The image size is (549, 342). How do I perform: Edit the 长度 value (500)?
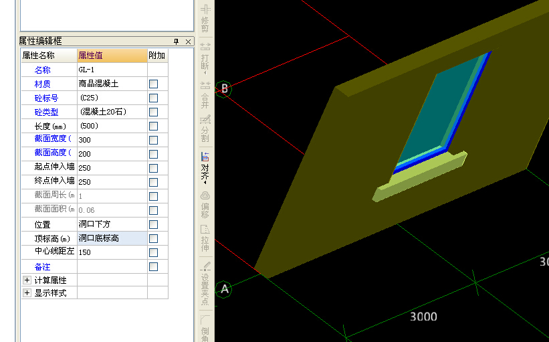(x=112, y=126)
